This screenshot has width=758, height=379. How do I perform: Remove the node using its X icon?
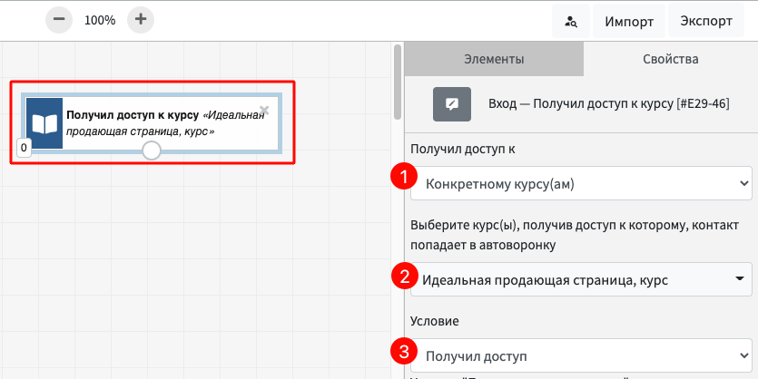264,111
